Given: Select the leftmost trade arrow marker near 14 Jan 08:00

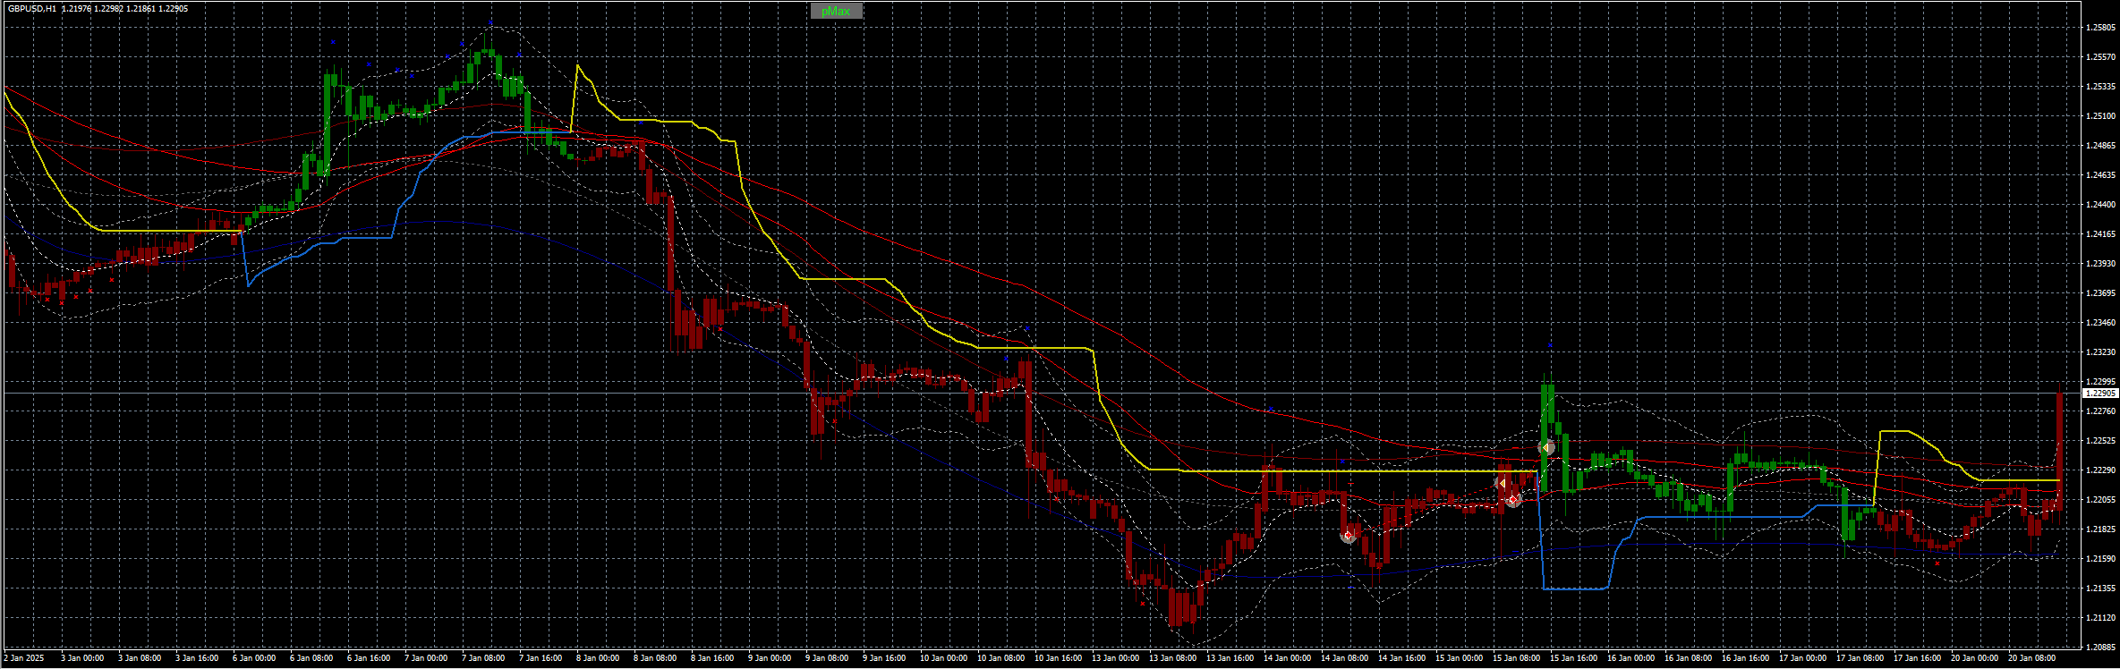Looking at the screenshot, I should point(1349,536).
